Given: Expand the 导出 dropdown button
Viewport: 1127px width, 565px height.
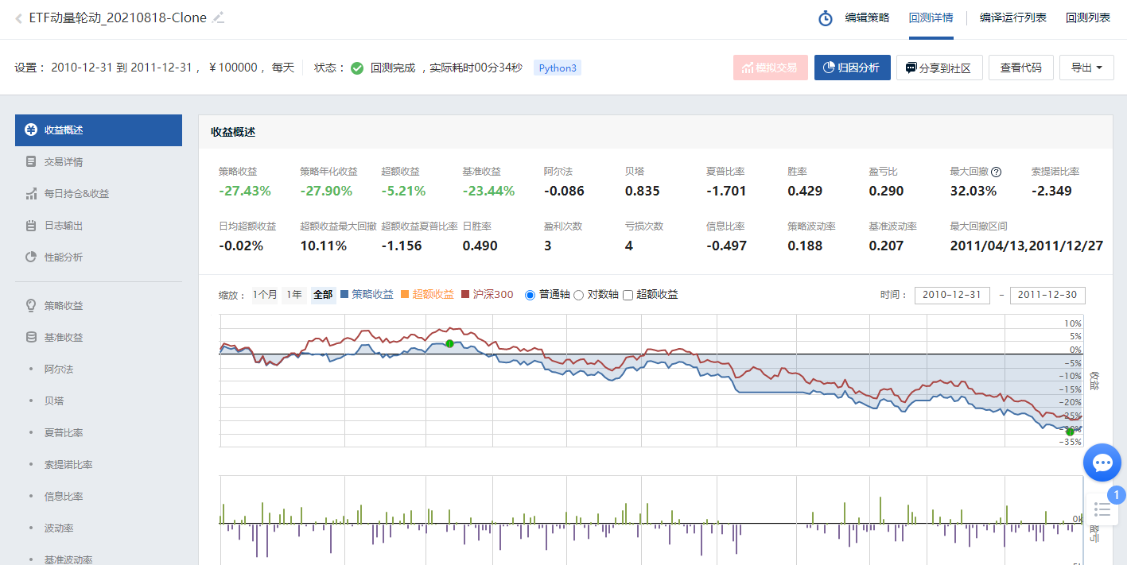Looking at the screenshot, I should (x=1085, y=68).
